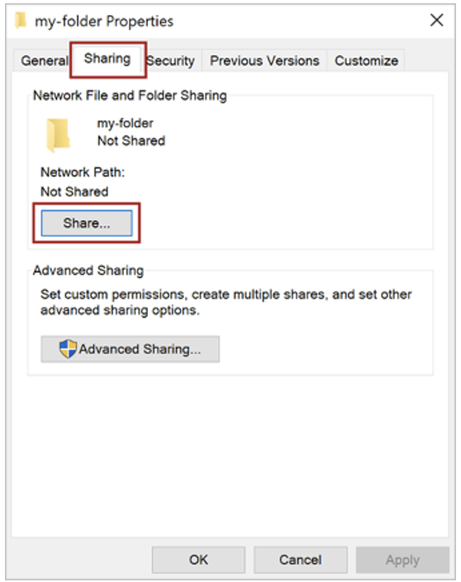The image size is (461, 582).
Task: Click the large my-folder icon in sharing section
Action: [x=58, y=135]
